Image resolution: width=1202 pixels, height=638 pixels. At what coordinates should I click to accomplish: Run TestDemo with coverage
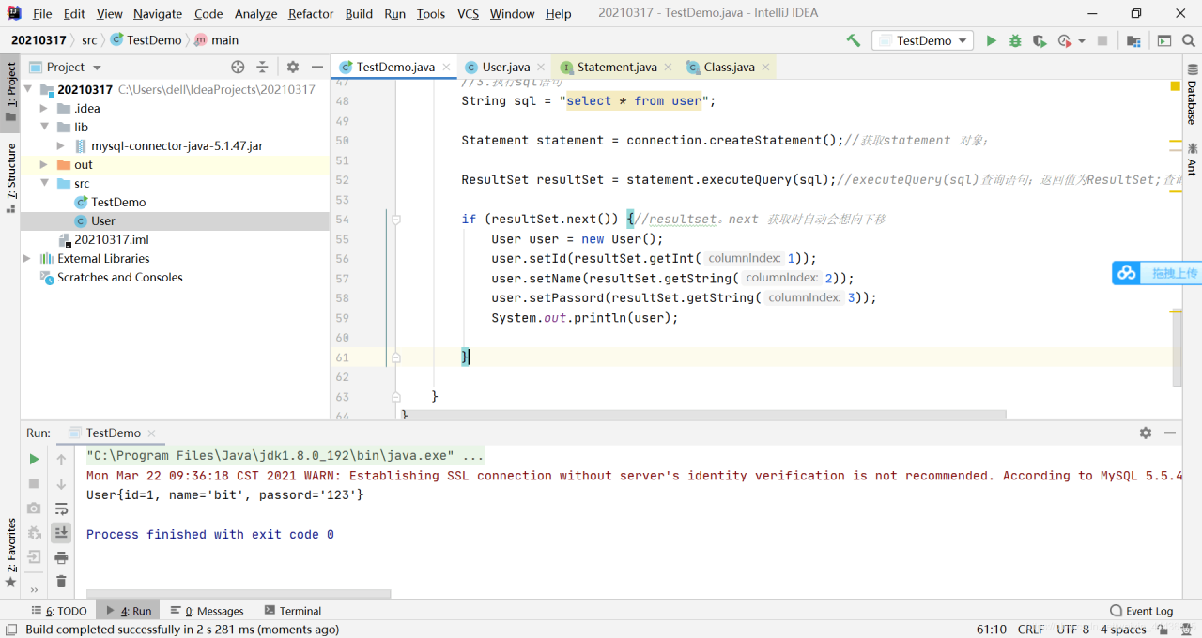(x=1039, y=40)
